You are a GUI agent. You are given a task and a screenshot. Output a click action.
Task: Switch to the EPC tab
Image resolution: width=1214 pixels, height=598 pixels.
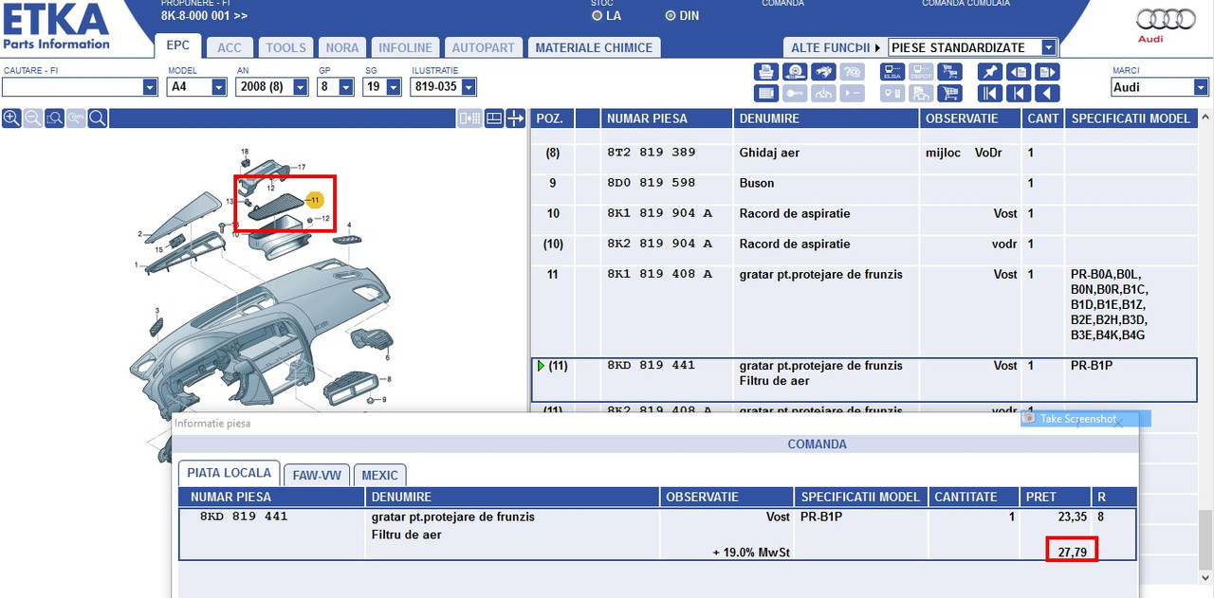tap(177, 45)
